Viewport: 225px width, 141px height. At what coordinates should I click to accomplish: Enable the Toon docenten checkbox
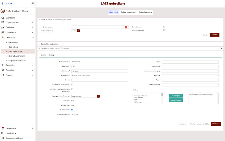pyautogui.click(x=164, y=27)
